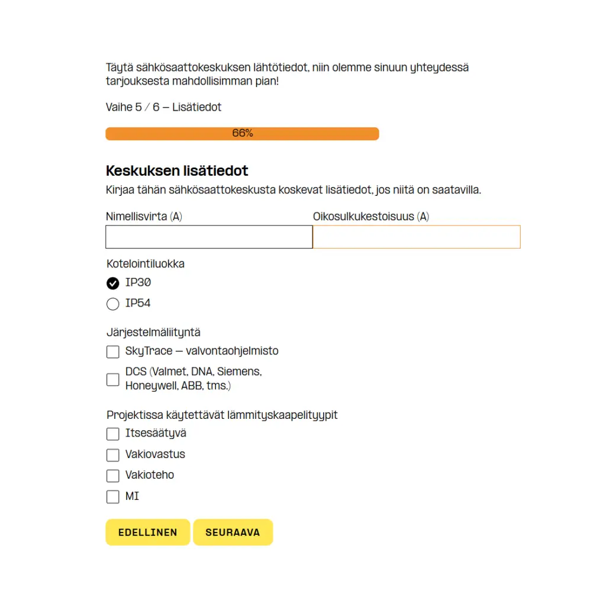This screenshot has height=594, width=606.
Task: Click the Oikosulkukestoisuus (A) field label
Action: click(370, 217)
